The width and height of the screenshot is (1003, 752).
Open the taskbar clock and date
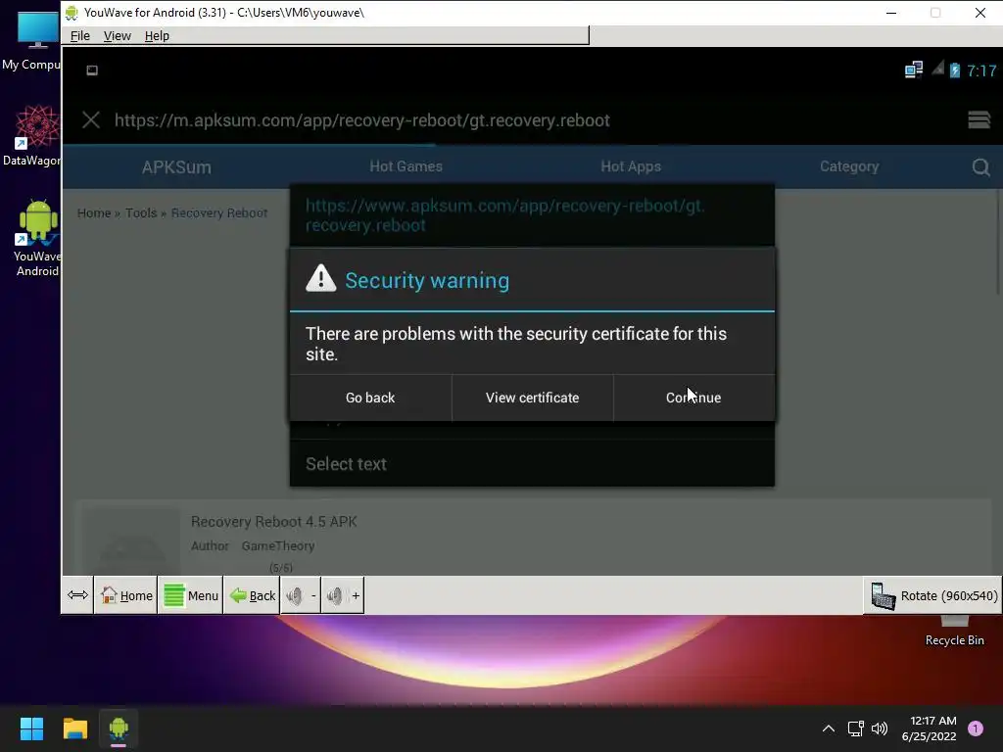[930, 728]
